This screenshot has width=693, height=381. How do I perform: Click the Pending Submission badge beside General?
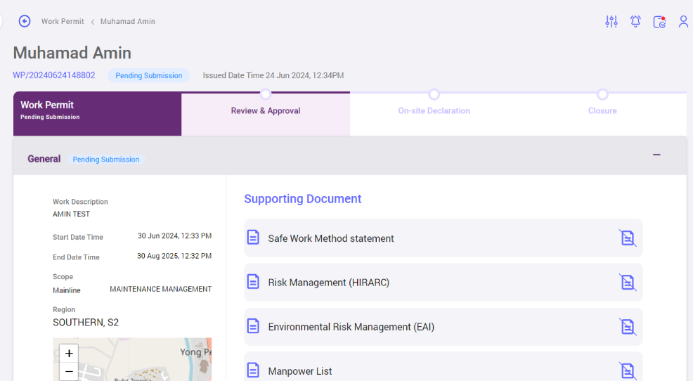(x=106, y=160)
